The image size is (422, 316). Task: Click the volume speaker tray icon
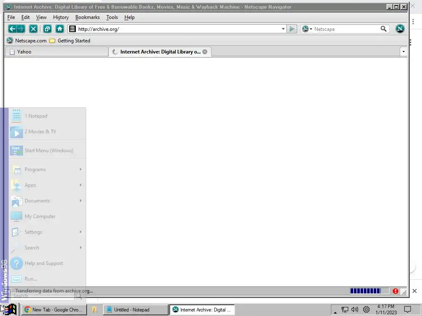(355, 309)
